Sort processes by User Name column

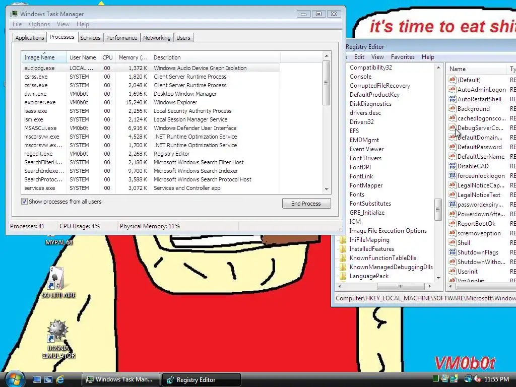tap(83, 57)
